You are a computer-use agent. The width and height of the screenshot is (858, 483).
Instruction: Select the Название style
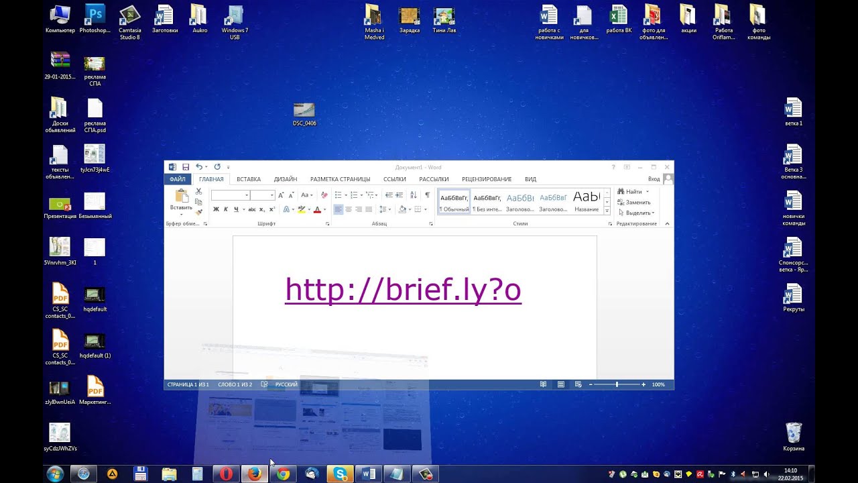pyautogui.click(x=587, y=201)
